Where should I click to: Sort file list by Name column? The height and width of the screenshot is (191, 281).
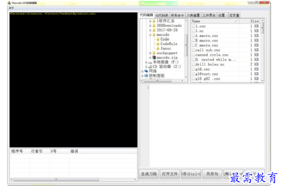point(215,21)
